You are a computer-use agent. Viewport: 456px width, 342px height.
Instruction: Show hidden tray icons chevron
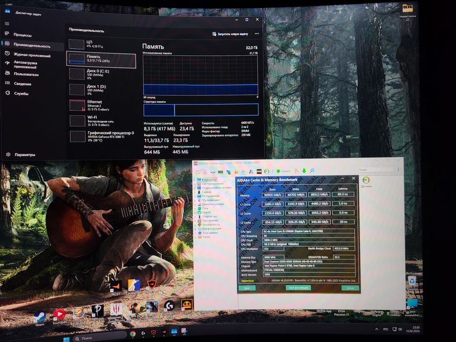[x=377, y=329]
